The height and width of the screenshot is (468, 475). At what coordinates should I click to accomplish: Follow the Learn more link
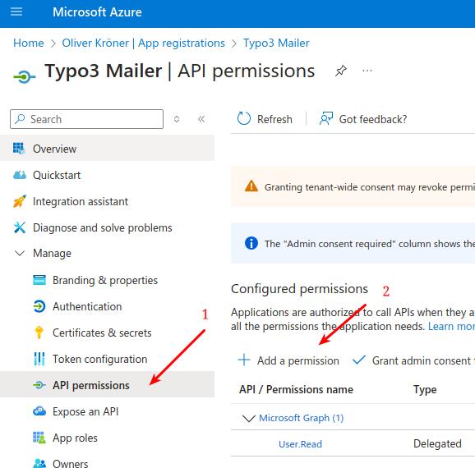pos(451,326)
